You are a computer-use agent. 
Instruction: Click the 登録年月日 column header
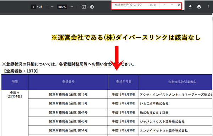click(124, 82)
